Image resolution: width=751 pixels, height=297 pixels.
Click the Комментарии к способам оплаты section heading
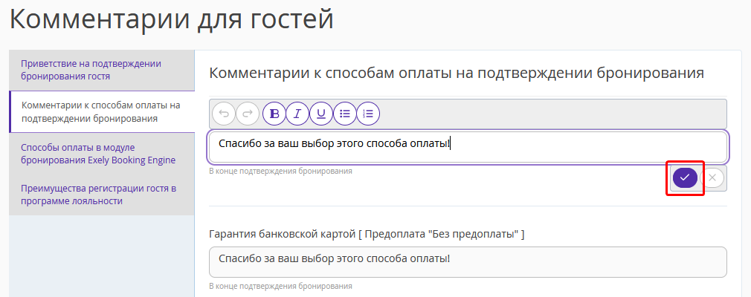click(457, 74)
